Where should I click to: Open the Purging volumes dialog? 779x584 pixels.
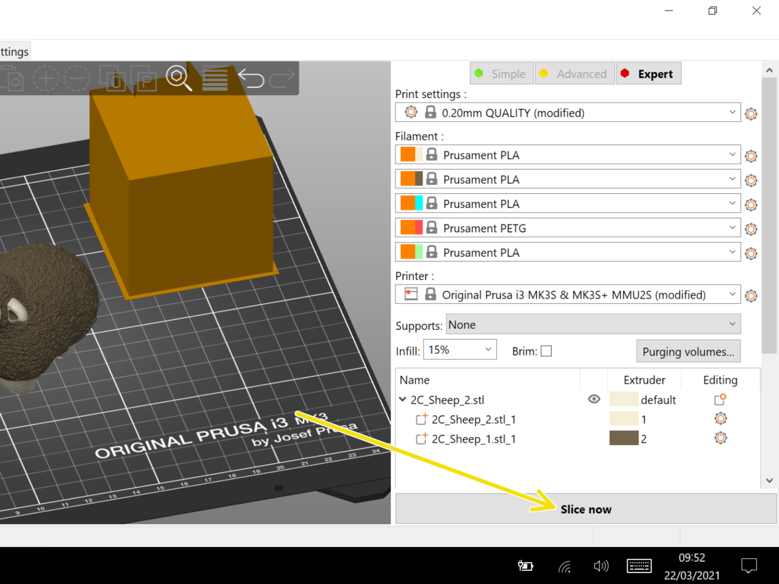(x=688, y=351)
